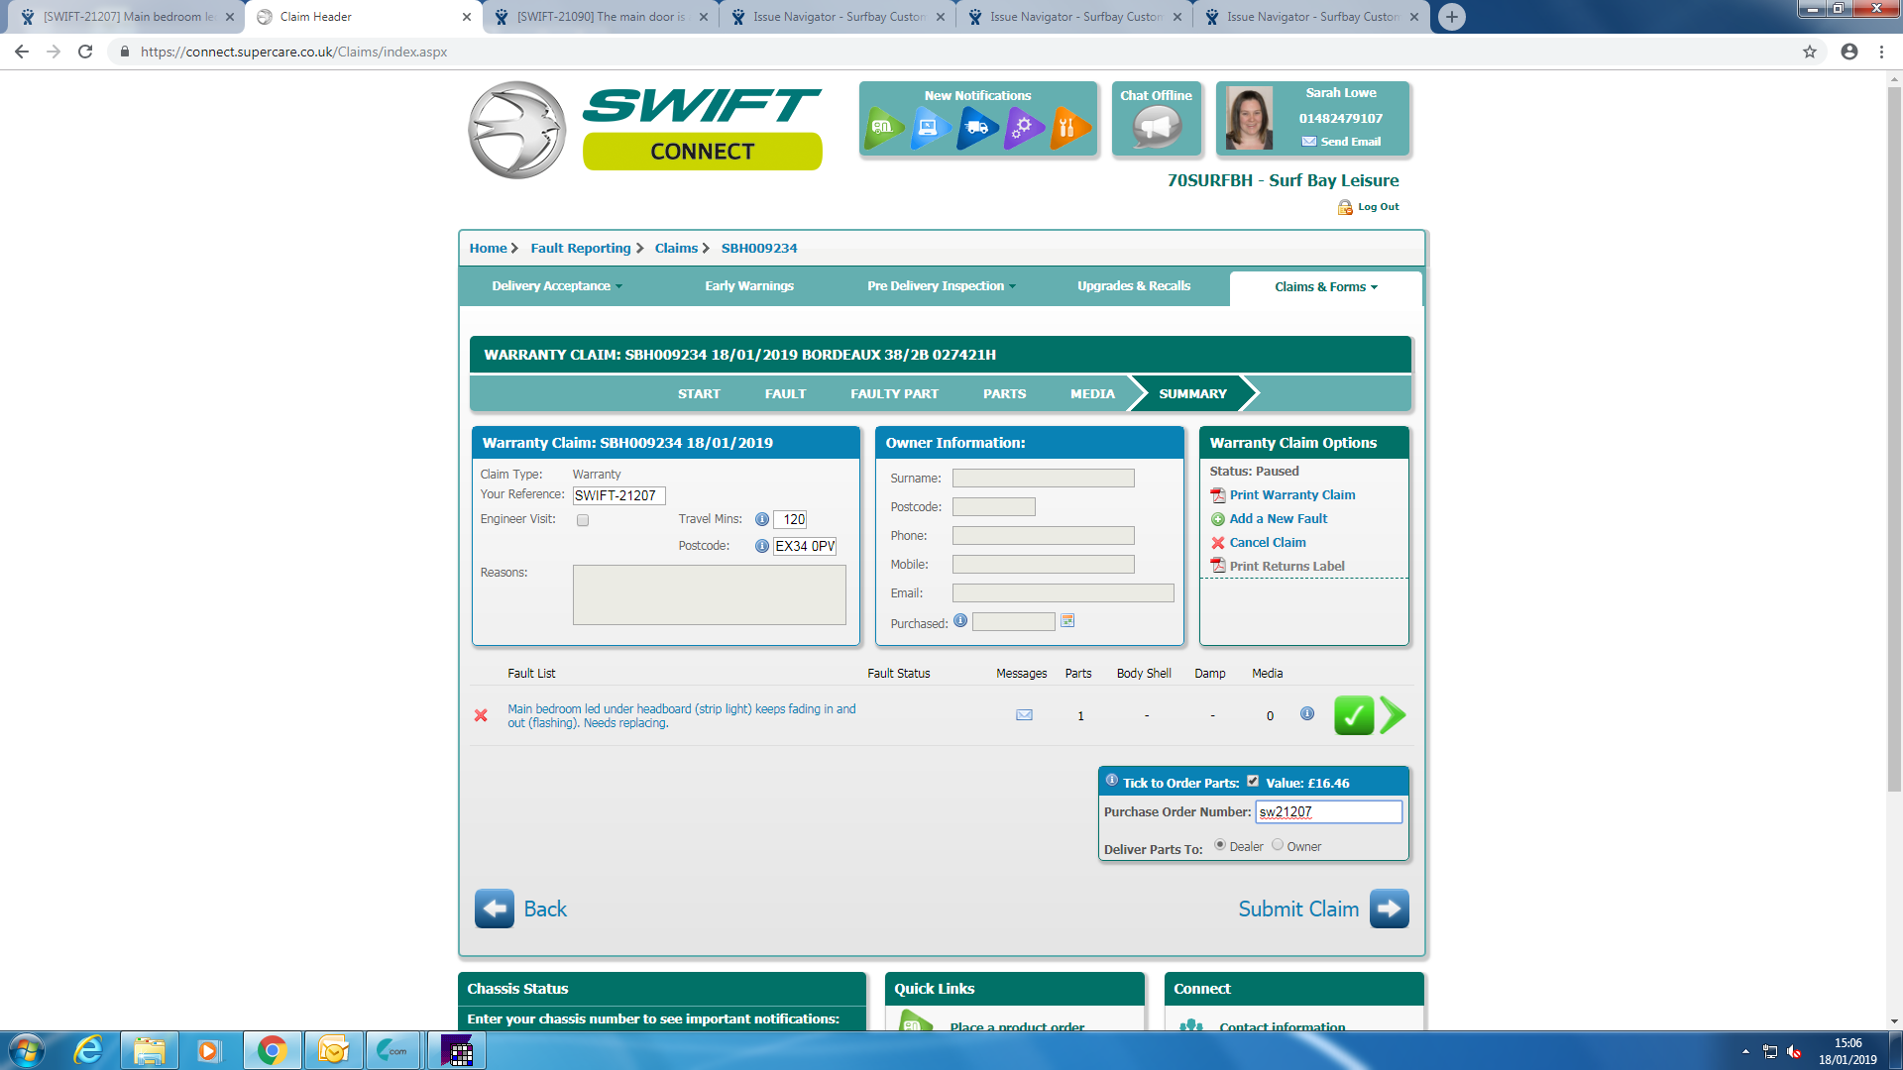Click the Purchase Order Number field
This screenshot has height=1070, width=1903.
[x=1328, y=812]
